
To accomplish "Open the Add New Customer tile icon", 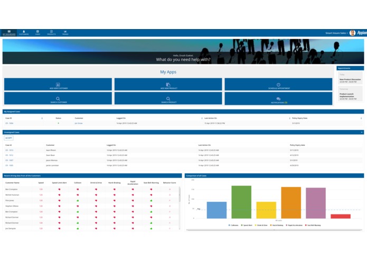I will click(x=58, y=85).
